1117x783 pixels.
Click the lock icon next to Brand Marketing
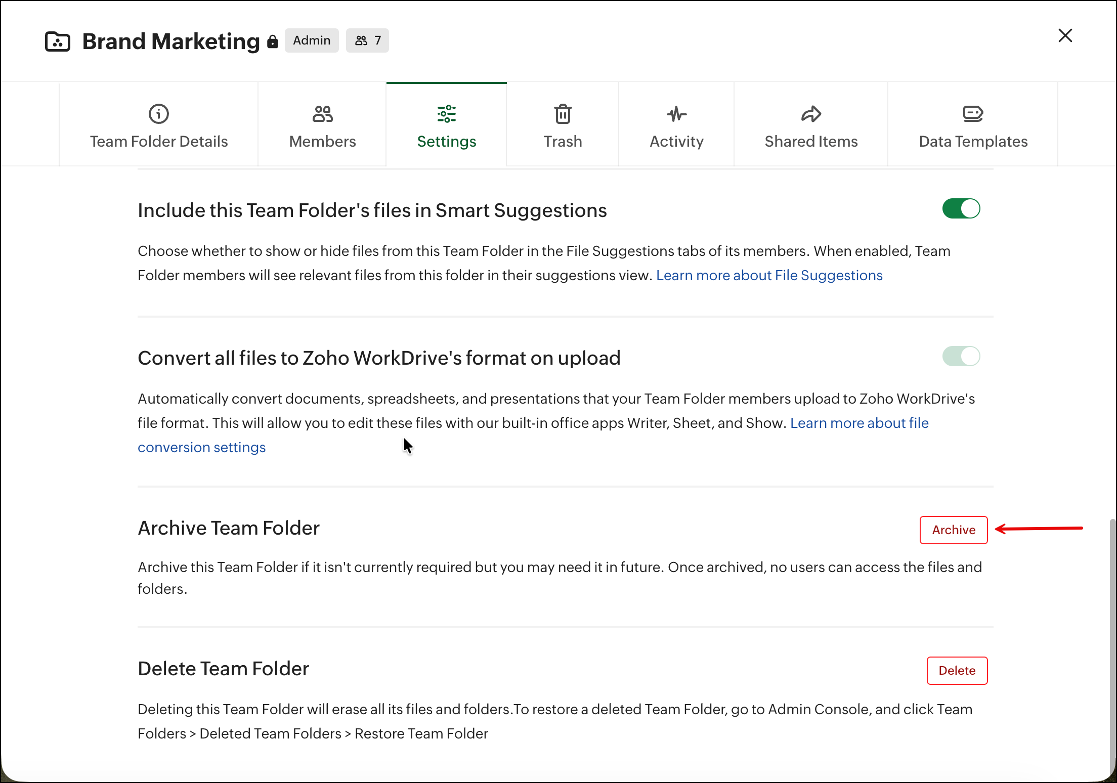(x=273, y=41)
